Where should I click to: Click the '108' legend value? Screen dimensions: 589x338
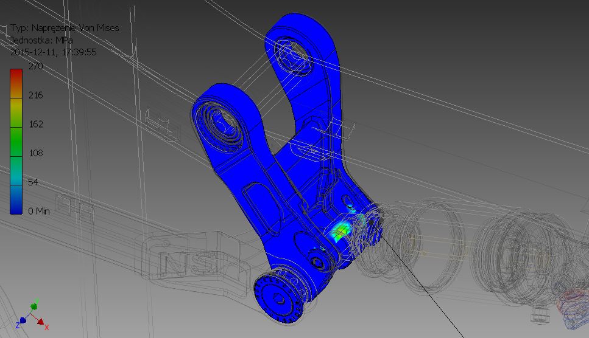(36, 153)
